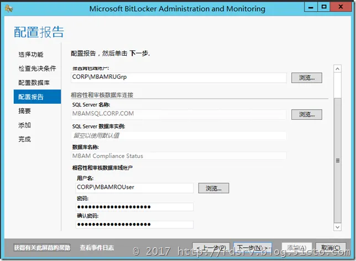Browse for the SQL Server name
This screenshot has width=356, height=261.
tap(306, 114)
